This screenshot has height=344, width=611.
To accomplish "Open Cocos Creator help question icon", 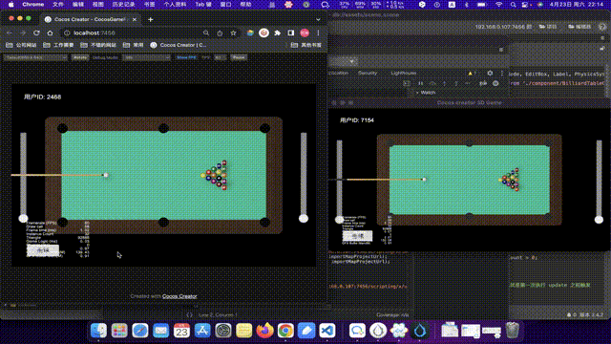I will pyautogui.click(x=602, y=27).
